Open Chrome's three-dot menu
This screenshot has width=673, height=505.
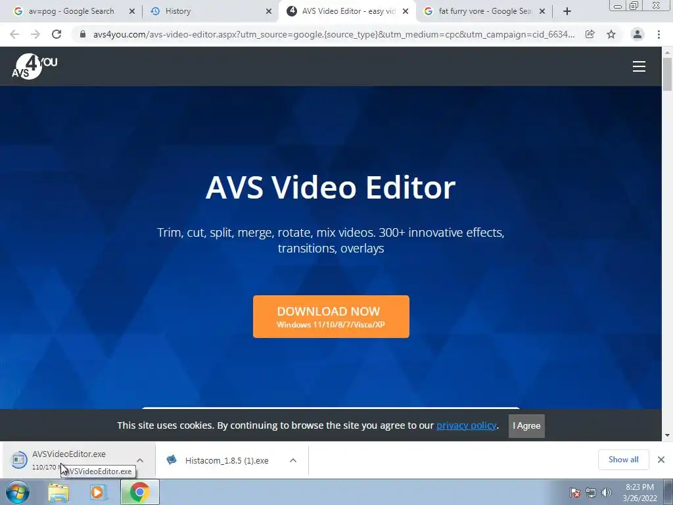point(659,34)
